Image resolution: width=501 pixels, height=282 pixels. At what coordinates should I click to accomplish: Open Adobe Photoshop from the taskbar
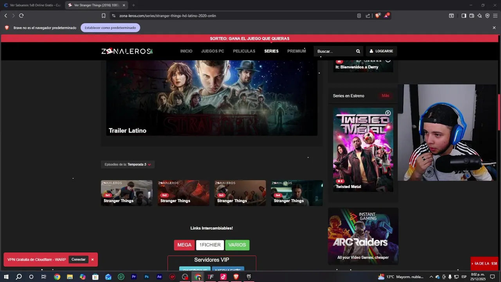tap(147, 277)
